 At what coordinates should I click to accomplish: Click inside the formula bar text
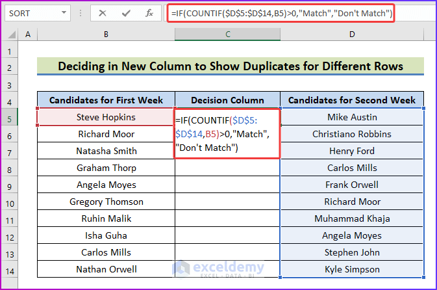pyautogui.click(x=292, y=12)
